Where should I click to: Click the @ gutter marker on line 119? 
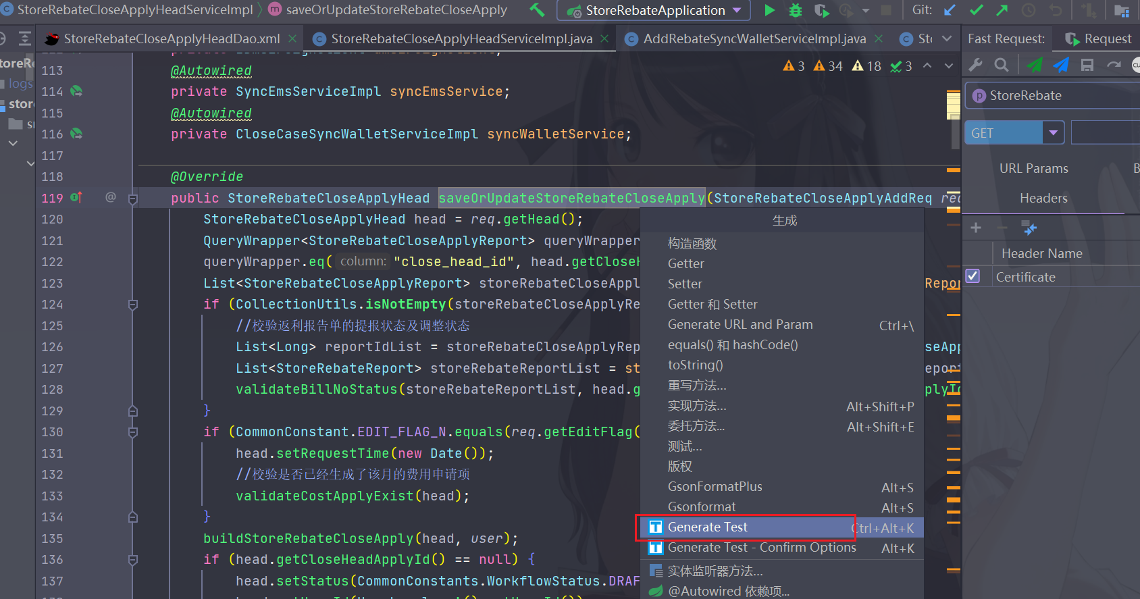click(111, 197)
